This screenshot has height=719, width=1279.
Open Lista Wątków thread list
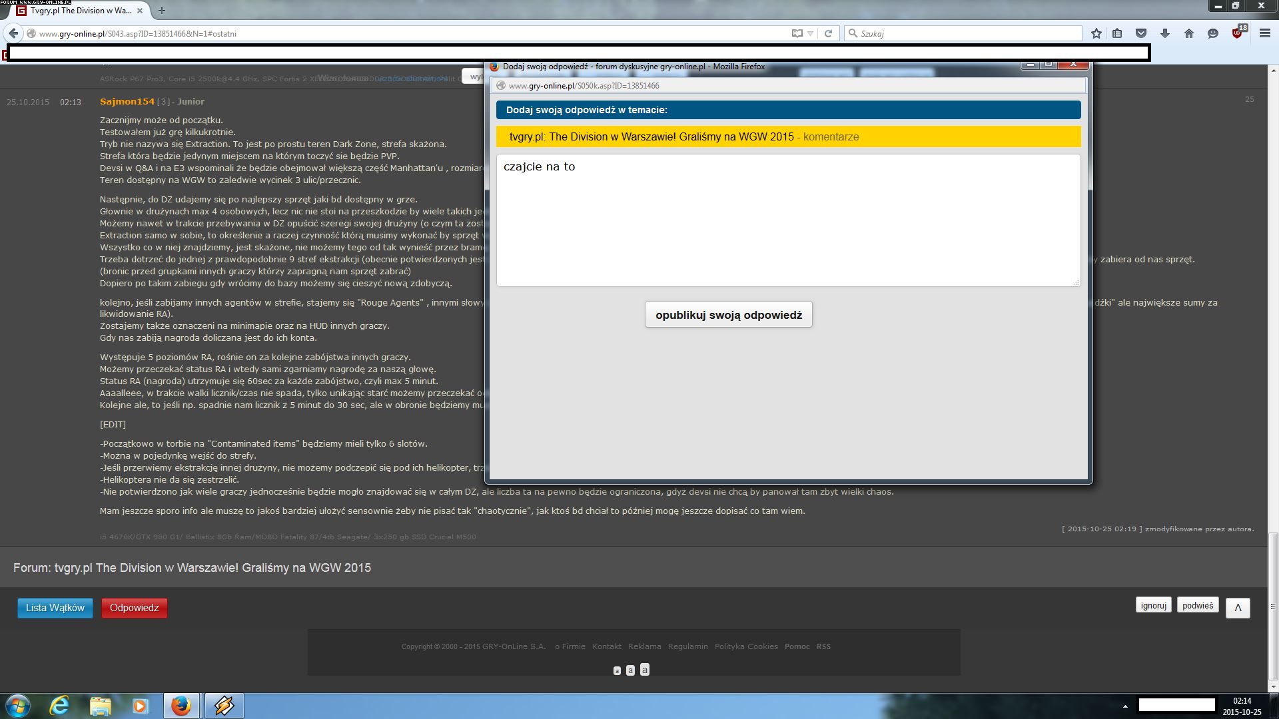pos(55,608)
